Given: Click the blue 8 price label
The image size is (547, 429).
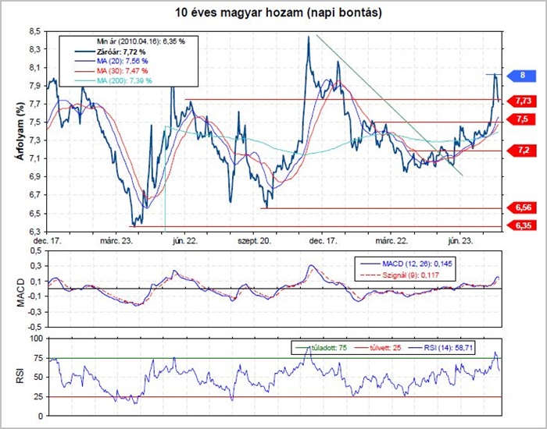Looking at the screenshot, I should coord(522,76).
